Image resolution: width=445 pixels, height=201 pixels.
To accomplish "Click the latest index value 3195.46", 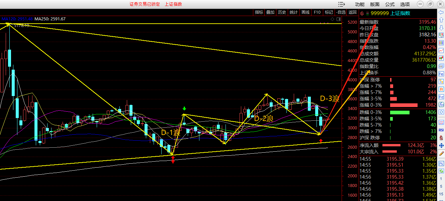I will pyautogui.click(x=428, y=22).
